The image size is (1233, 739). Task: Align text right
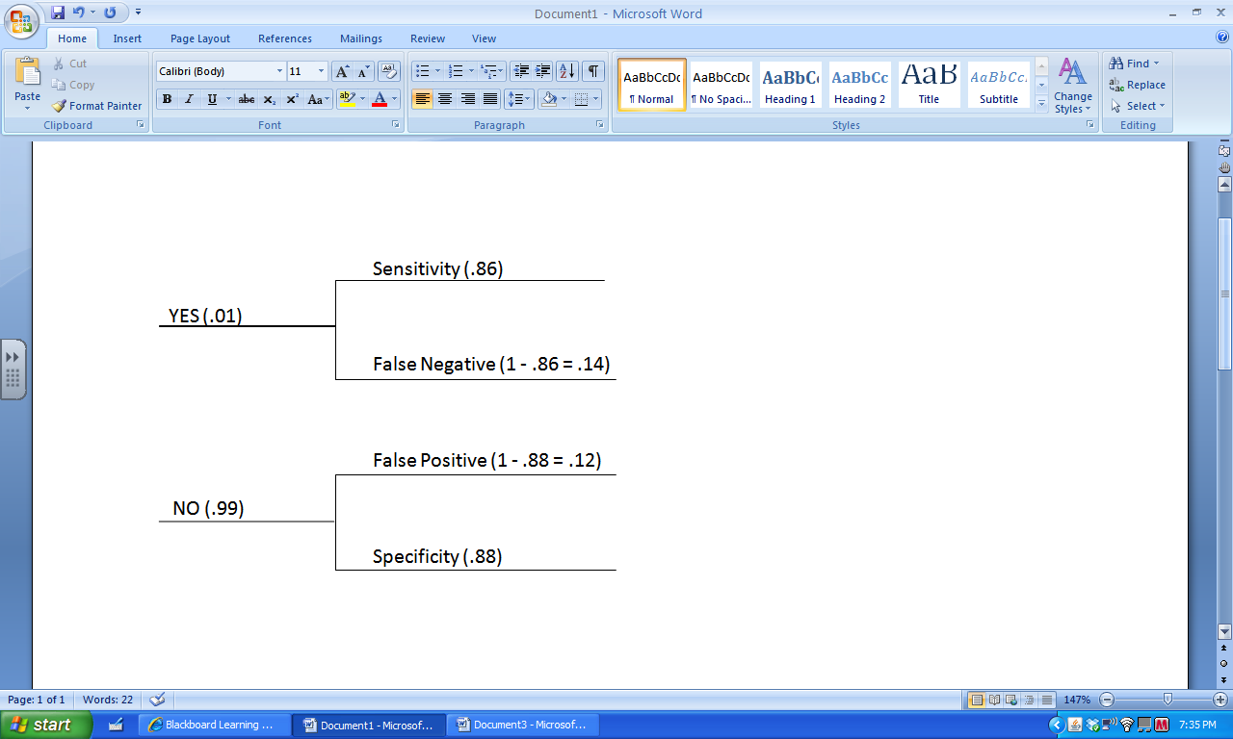click(x=468, y=99)
